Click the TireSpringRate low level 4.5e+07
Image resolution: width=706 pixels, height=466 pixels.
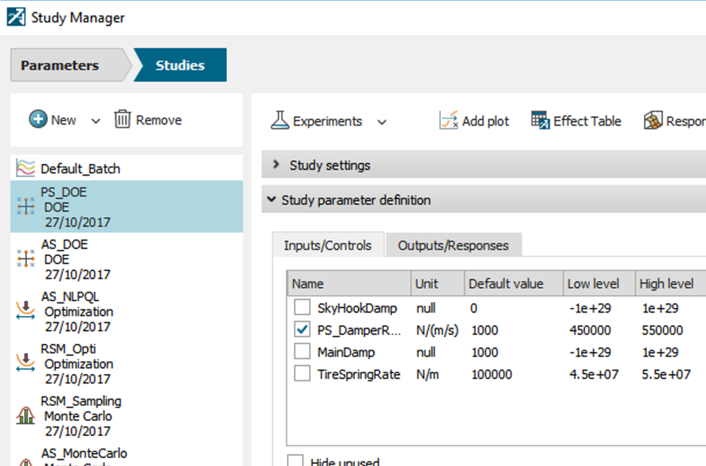point(594,374)
